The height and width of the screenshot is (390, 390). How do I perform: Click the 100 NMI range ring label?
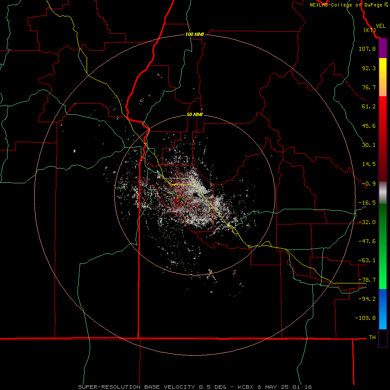coord(195,34)
